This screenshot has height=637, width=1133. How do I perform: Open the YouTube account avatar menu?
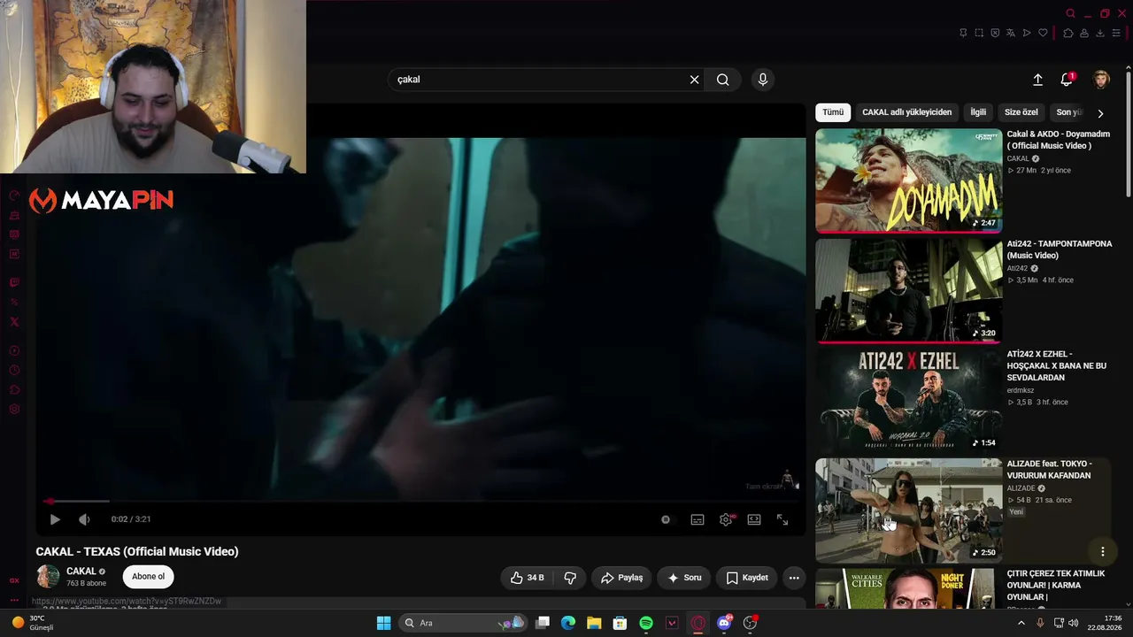[x=1101, y=80]
